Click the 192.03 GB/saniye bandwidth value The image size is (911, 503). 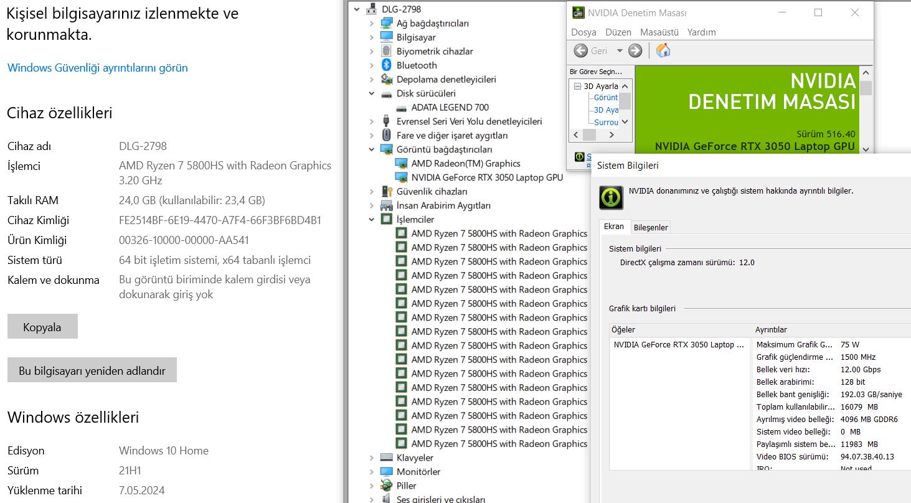pos(871,394)
